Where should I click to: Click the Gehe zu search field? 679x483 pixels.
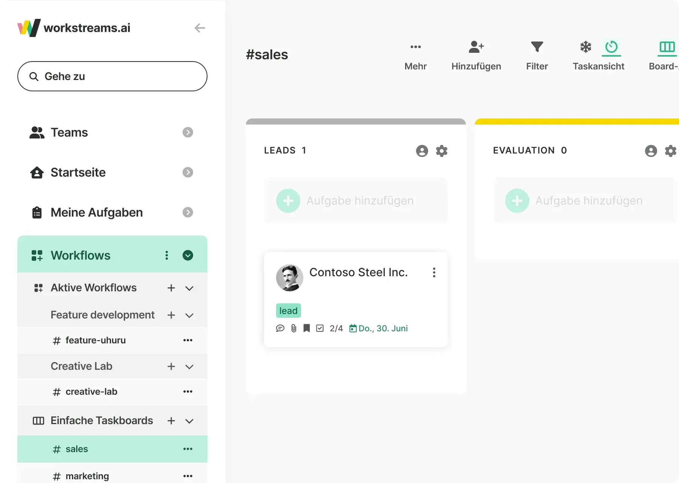pyautogui.click(x=112, y=76)
